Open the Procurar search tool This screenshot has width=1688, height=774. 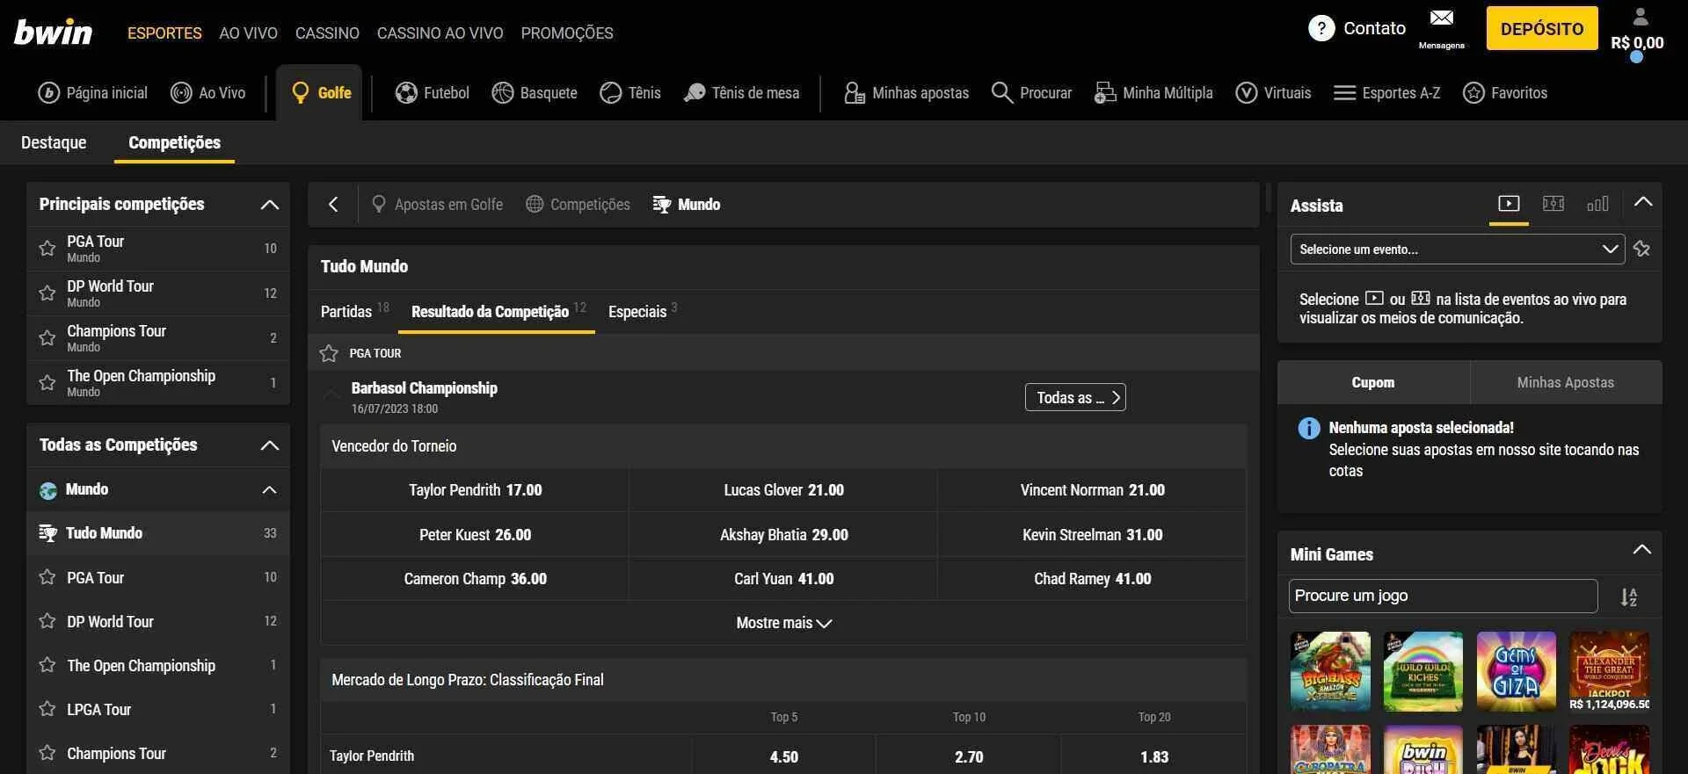click(x=1031, y=92)
